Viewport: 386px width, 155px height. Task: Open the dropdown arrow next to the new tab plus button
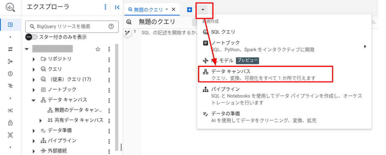203,10
